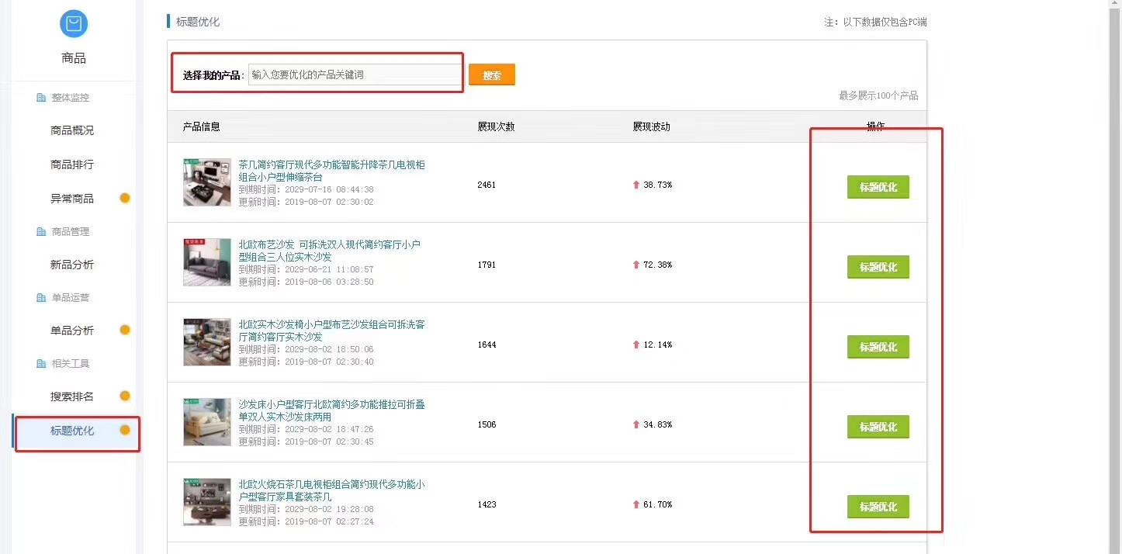Click thumbnail of 沙发床 product
The image size is (1122, 554).
[207, 422]
